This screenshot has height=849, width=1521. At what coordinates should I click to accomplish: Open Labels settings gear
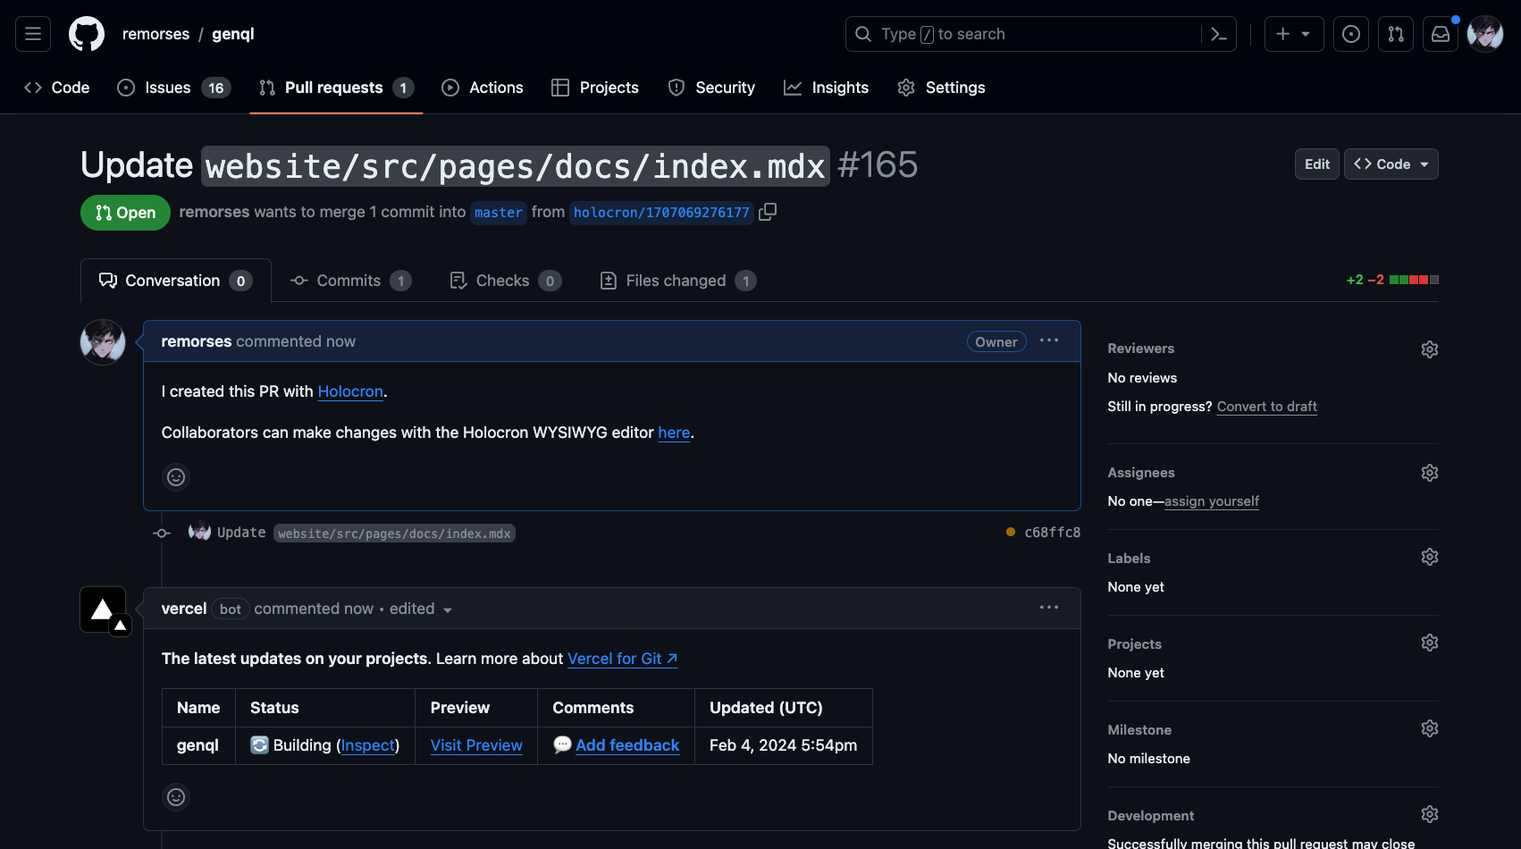coord(1430,557)
